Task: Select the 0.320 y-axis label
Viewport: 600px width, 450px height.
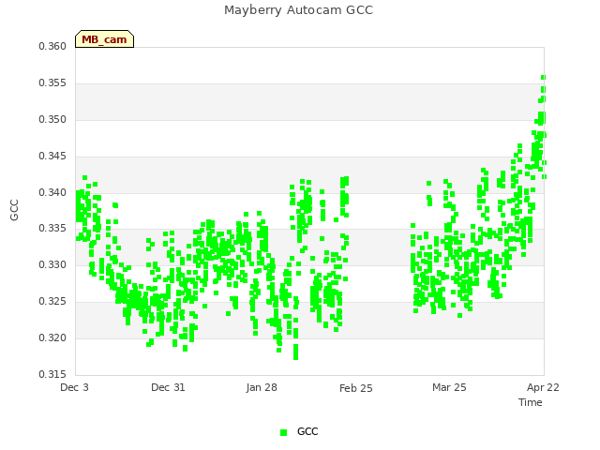Action: tap(52, 337)
